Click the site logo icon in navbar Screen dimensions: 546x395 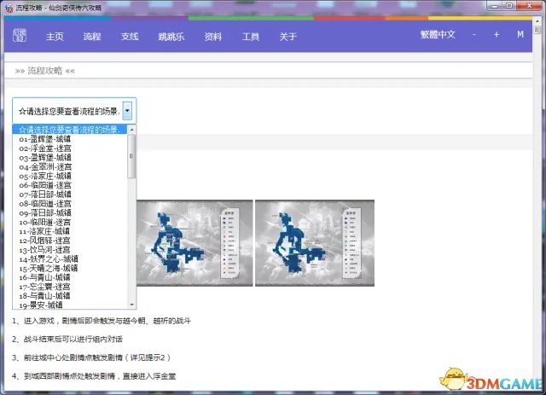point(20,35)
